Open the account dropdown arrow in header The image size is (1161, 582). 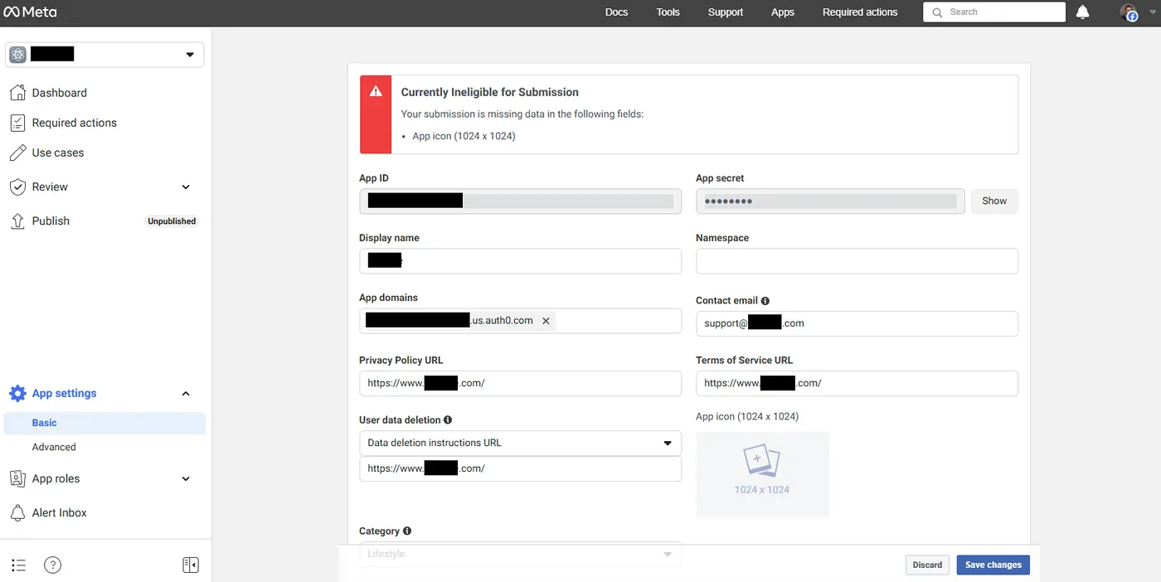pyautogui.click(x=1152, y=13)
